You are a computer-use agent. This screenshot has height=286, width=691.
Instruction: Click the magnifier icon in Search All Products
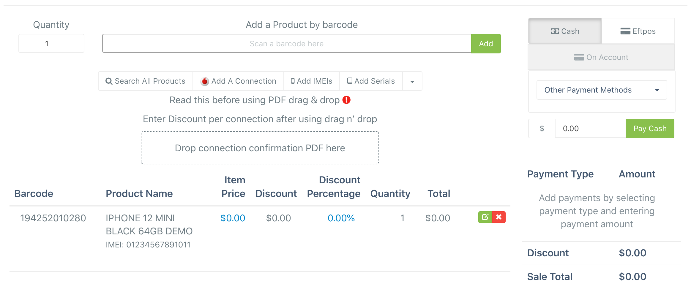click(109, 81)
